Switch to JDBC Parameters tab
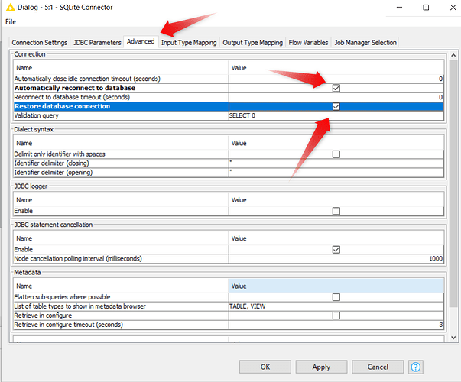Image resolution: width=461 pixels, height=382 pixels. coord(97,43)
